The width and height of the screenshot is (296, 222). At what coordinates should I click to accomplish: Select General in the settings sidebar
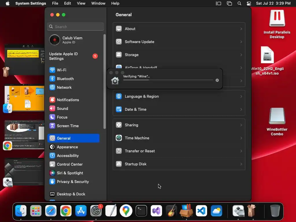(x=73, y=138)
